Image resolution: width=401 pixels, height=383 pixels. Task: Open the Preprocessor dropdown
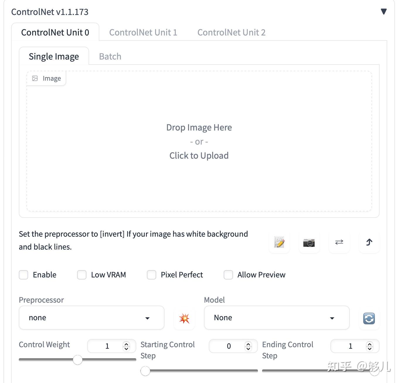click(91, 318)
